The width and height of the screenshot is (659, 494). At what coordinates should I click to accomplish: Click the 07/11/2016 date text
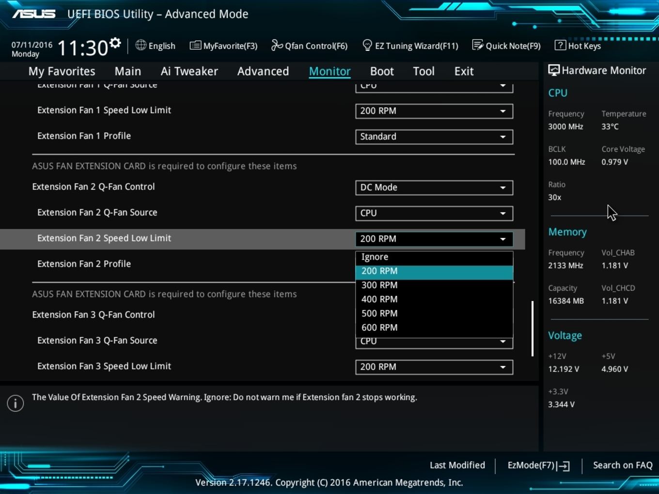(32, 45)
